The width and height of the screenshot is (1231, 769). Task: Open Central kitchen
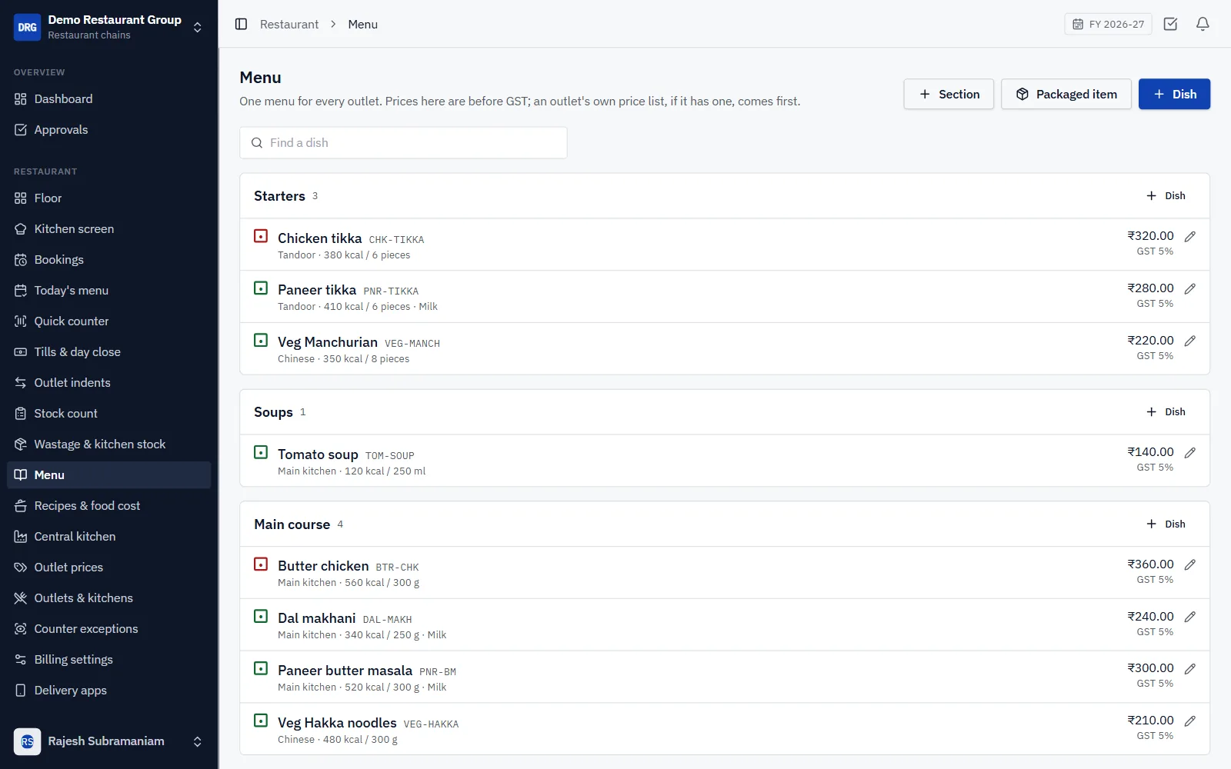click(108, 537)
